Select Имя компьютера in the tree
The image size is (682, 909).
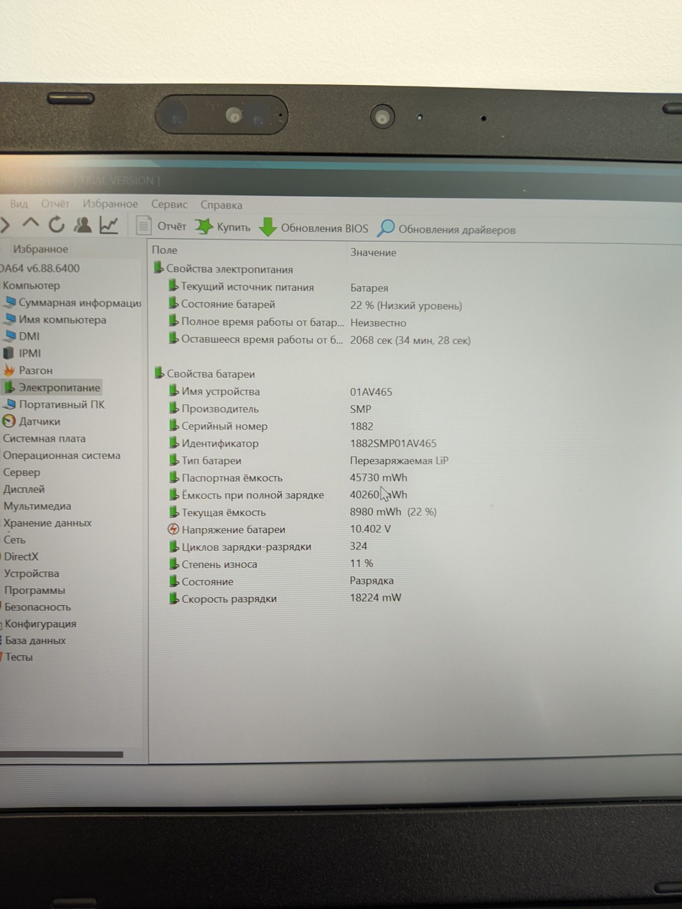[x=62, y=320]
